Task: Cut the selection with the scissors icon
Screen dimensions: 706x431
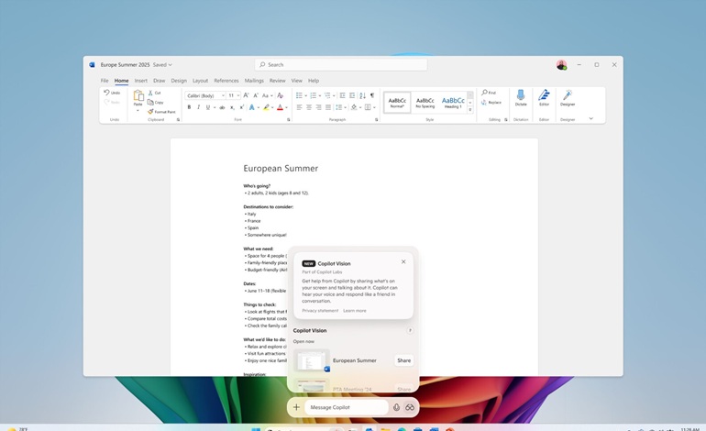Action: coord(154,93)
